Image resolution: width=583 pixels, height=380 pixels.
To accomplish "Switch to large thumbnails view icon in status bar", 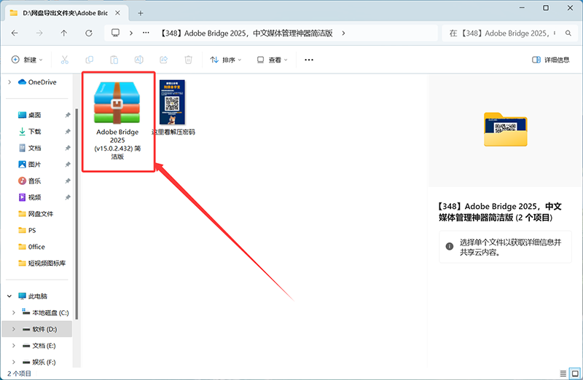I will 575,373.
